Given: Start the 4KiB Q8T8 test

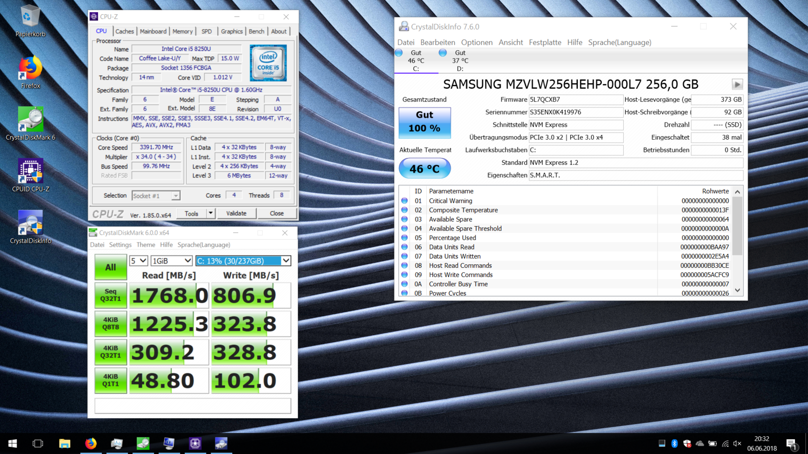Looking at the screenshot, I should click(x=111, y=323).
